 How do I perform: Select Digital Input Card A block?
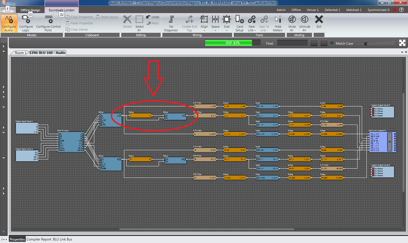click(x=27, y=128)
